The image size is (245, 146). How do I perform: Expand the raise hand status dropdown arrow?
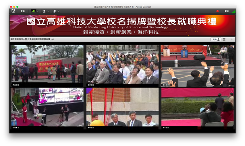point(59,11)
